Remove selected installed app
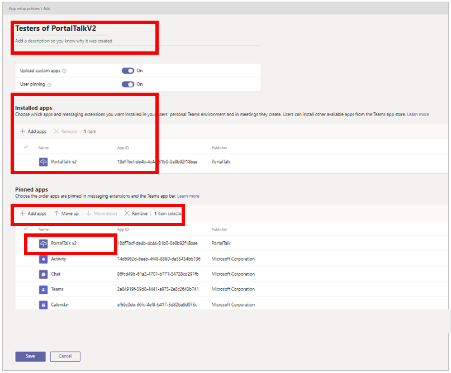 (x=65, y=131)
